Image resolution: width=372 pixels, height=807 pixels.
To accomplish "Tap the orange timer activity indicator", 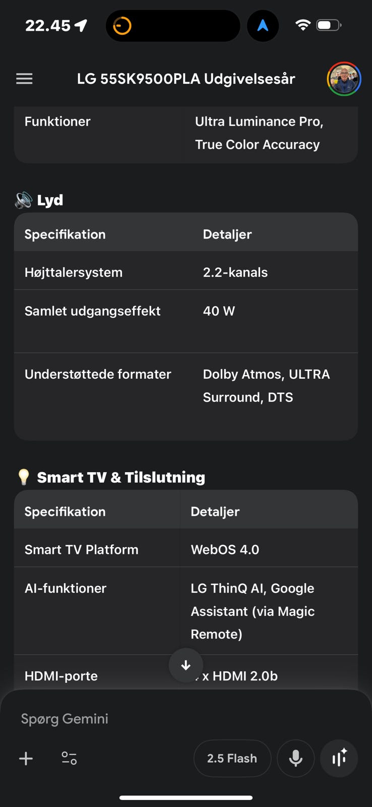I will [x=122, y=26].
